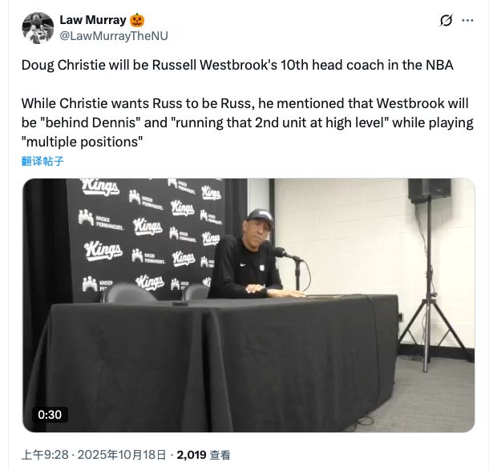The width and height of the screenshot is (493, 470).
Task: Click the pumpkin emoji beside the name
Action: (137, 20)
